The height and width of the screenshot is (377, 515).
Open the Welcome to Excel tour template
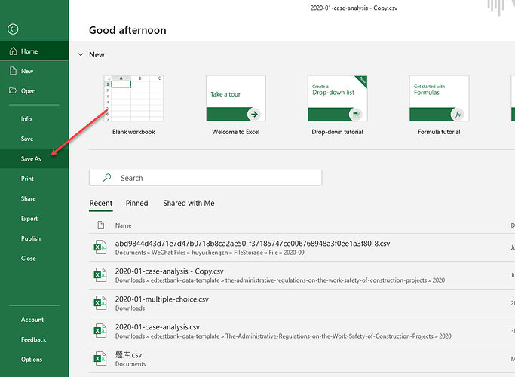point(235,99)
